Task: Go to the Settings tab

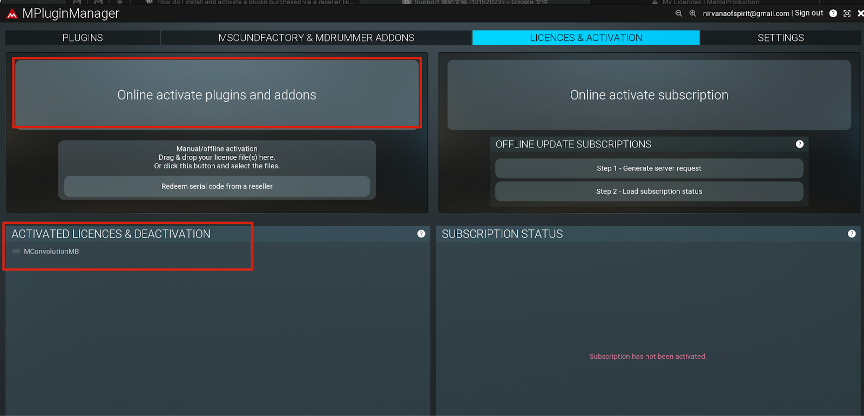Action: [781, 38]
